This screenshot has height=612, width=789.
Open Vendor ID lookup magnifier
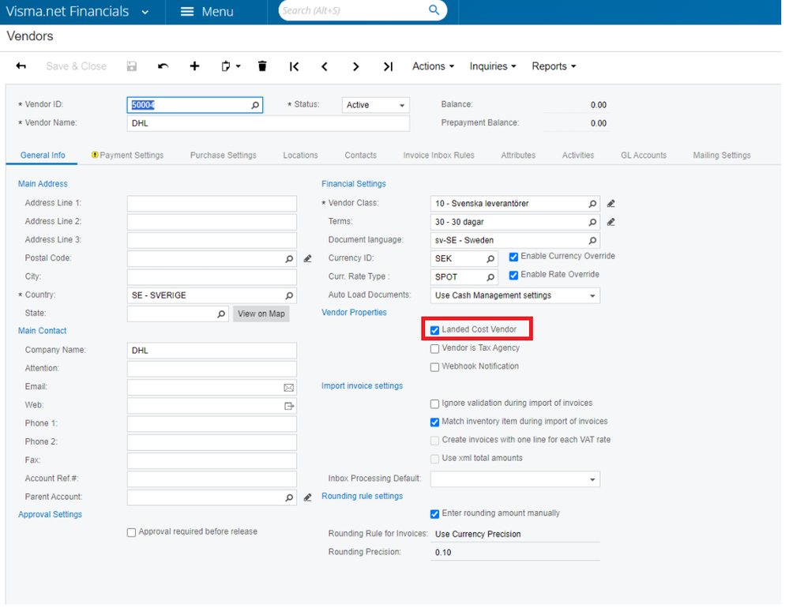255,105
